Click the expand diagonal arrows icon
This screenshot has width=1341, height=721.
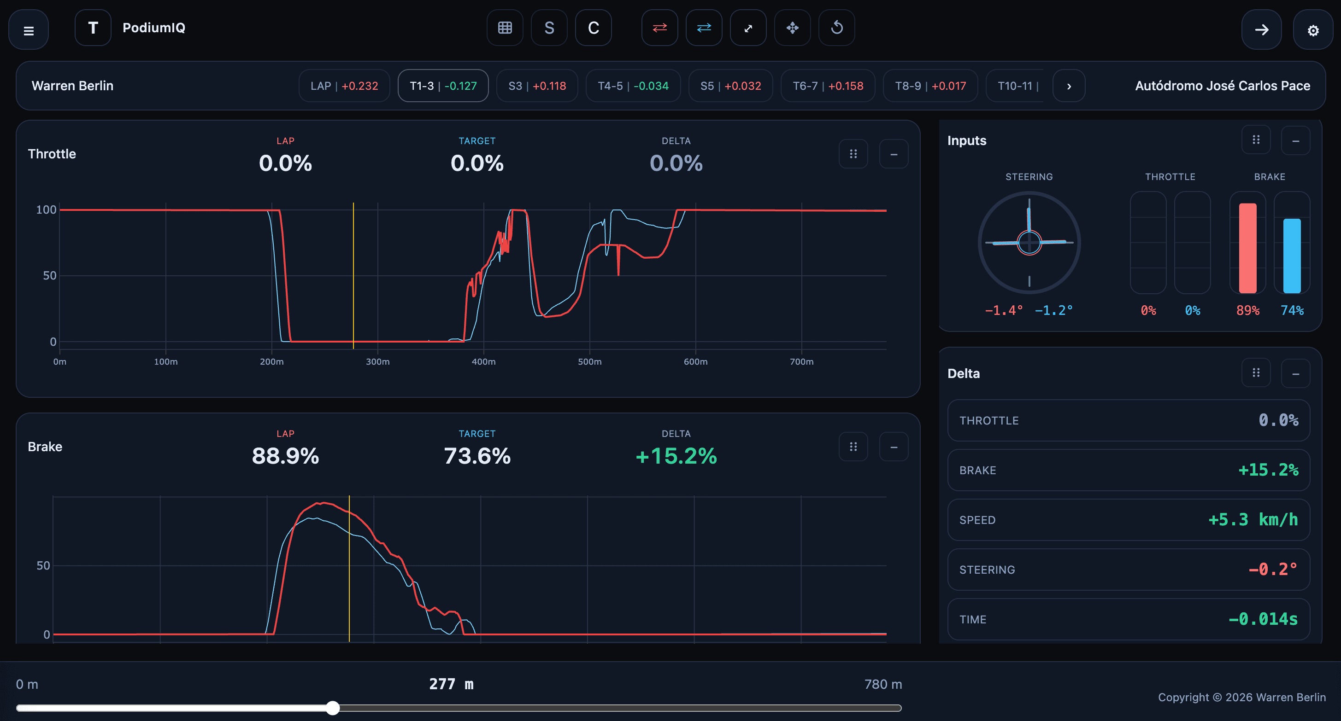(x=748, y=28)
